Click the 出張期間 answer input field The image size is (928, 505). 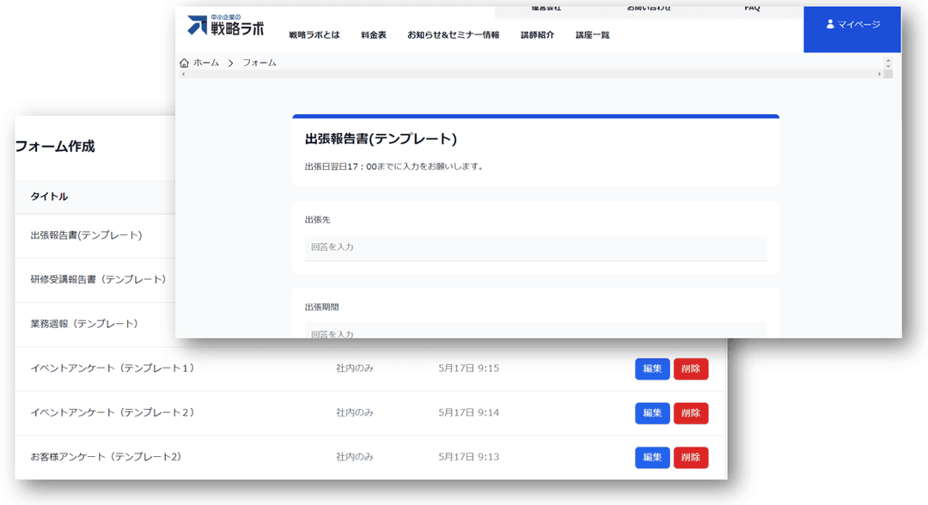point(535,332)
